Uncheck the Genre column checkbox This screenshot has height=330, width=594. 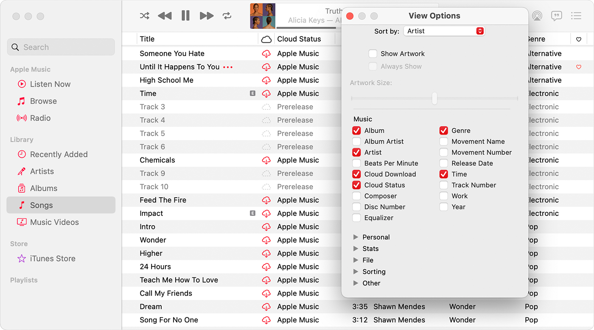[444, 131]
